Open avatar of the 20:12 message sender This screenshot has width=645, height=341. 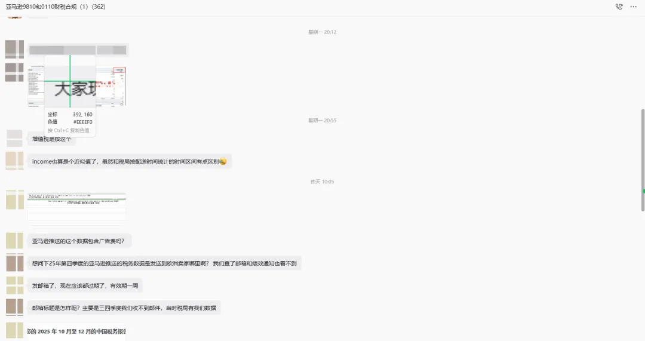click(x=14, y=50)
